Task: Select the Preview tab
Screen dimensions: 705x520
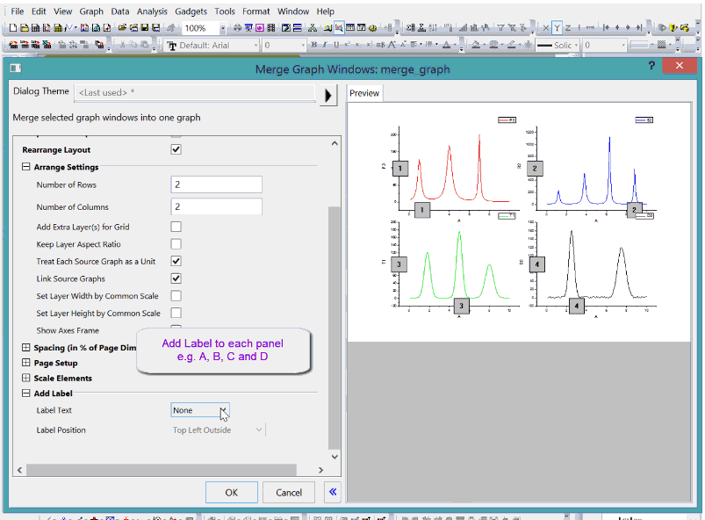Action: [364, 93]
